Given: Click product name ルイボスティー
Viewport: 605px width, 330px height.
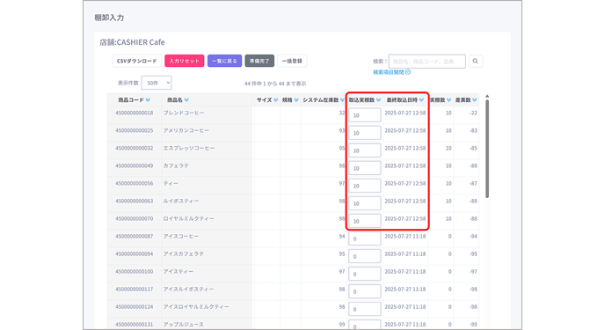Looking at the screenshot, I should [x=181, y=202].
